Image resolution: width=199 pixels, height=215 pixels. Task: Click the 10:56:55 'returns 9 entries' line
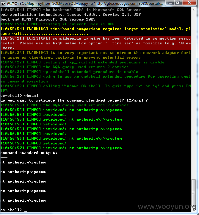coord(65,105)
